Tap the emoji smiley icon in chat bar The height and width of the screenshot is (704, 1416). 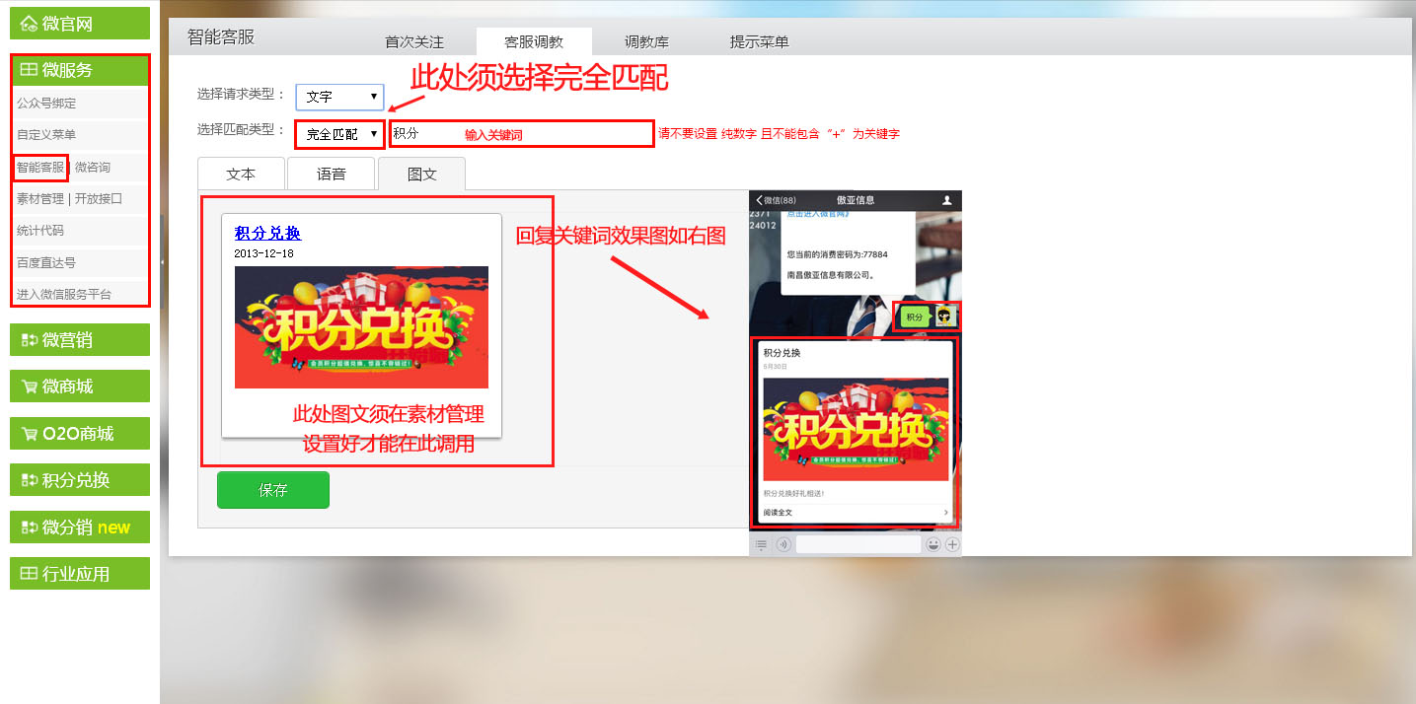pos(932,544)
